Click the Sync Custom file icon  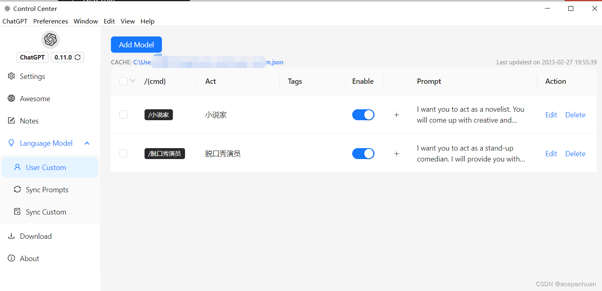click(17, 212)
